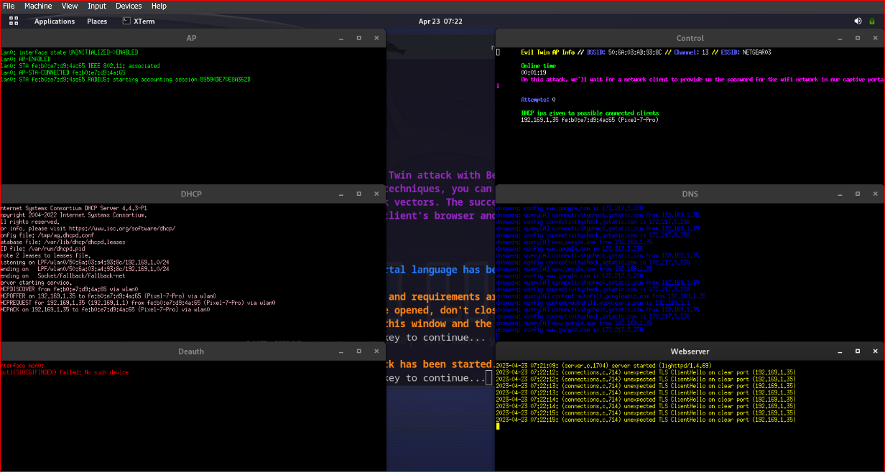Viewport: 885px width, 472px height.
Task: Click the 'Evil Twin AP Info' header line
Action: click(646, 52)
